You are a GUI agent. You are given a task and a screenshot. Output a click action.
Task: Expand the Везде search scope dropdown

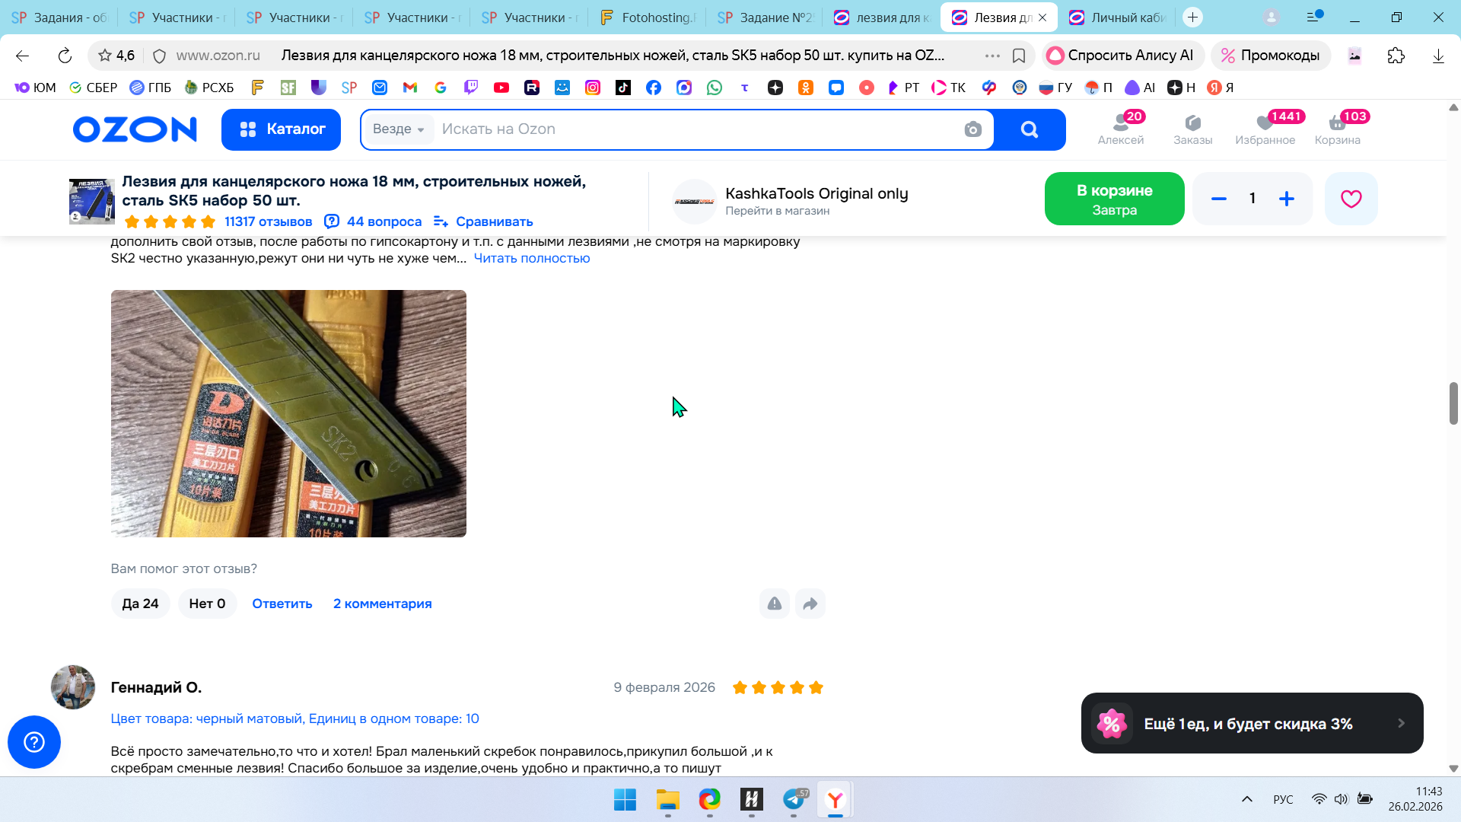(398, 129)
